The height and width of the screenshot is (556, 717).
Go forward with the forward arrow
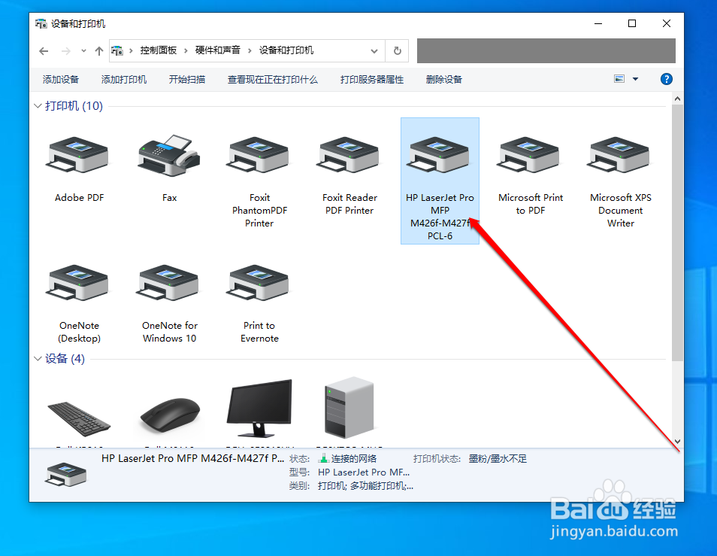pyautogui.click(x=66, y=51)
